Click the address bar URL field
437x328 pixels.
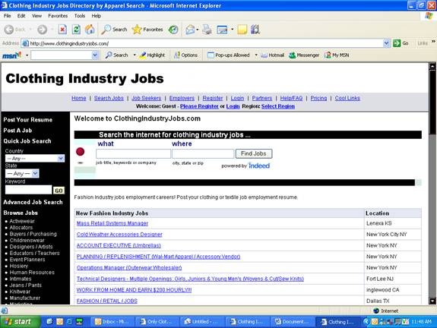coord(203,43)
